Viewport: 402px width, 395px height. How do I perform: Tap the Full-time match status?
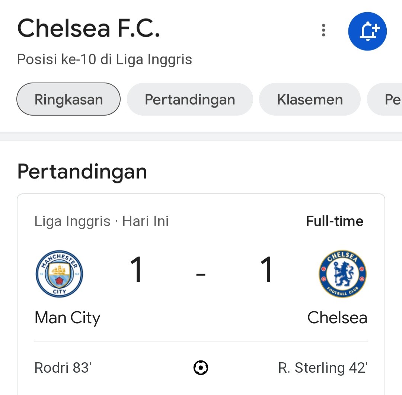[x=335, y=221]
